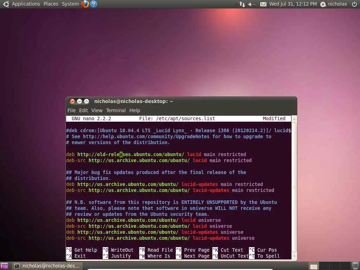360x270 pixels.
Task: Click the '^G Get Help' nano shortcut
Action: coord(82,250)
